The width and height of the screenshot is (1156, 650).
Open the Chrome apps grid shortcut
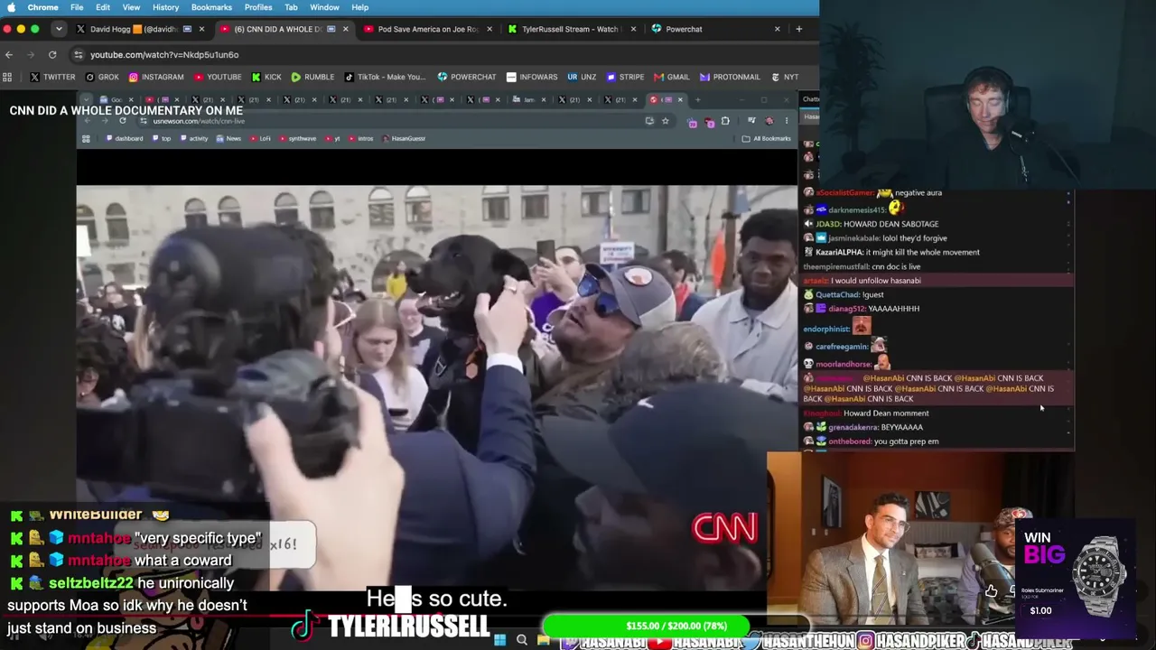[x=8, y=77]
